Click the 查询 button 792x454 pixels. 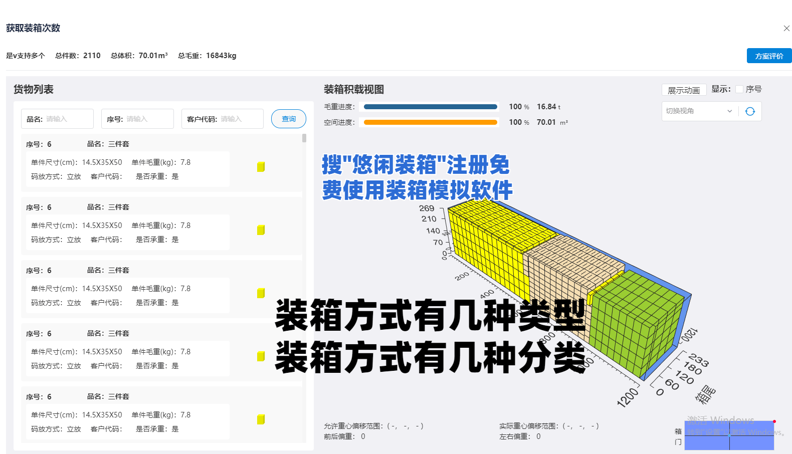[289, 119]
